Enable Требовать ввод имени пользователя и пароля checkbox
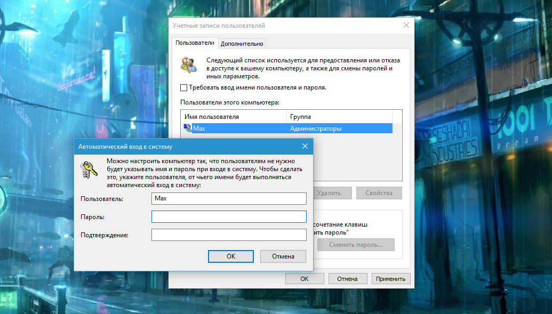This screenshot has width=552, height=314. (184, 87)
